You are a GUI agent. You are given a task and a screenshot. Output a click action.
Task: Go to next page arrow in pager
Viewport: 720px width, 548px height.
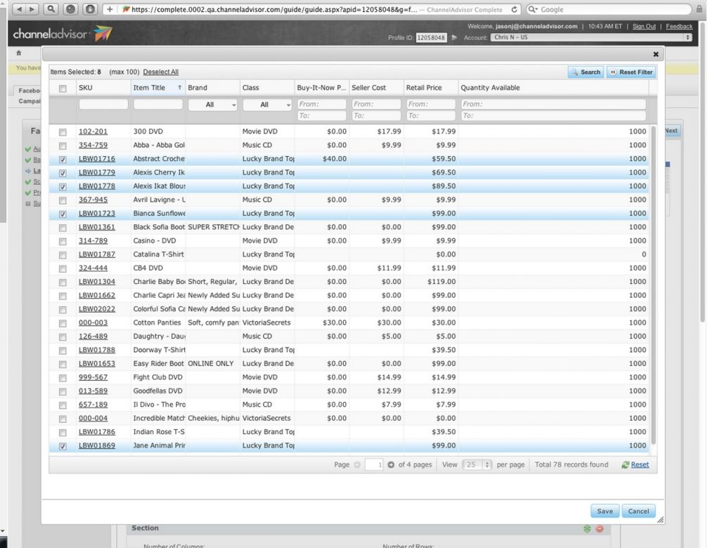click(391, 464)
